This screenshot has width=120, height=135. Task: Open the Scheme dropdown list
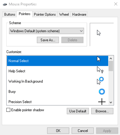[46, 31]
